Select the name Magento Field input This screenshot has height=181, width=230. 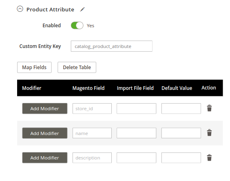click(92, 133)
